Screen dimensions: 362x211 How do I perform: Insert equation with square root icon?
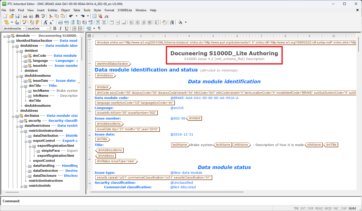pos(106,16)
